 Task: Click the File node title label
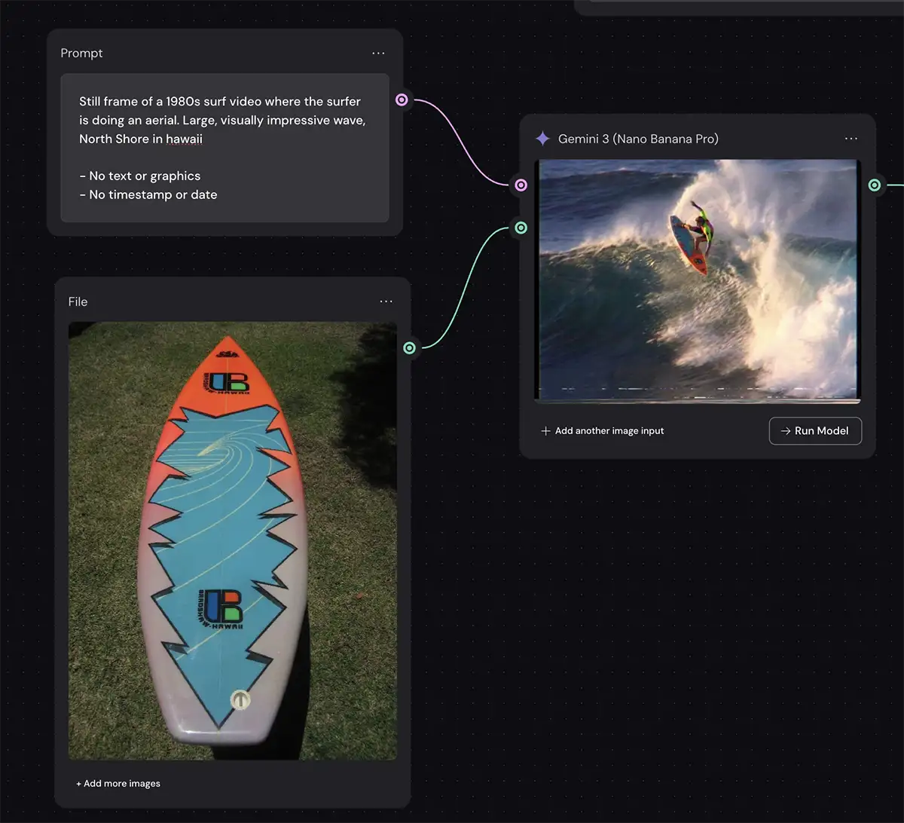tap(78, 301)
